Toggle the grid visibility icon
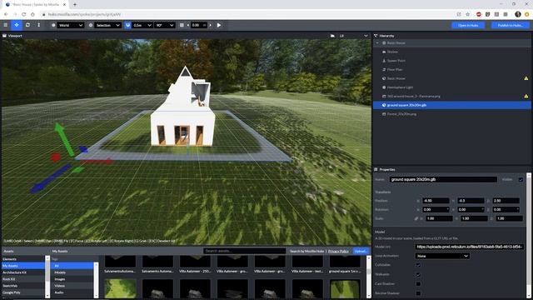Viewport: 533px width, 300px height. click(x=182, y=25)
